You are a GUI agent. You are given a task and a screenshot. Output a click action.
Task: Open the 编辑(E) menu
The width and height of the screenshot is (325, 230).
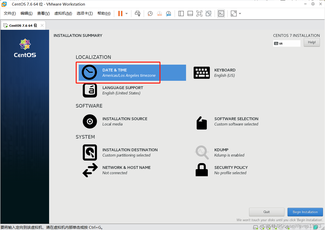(x=27, y=13)
